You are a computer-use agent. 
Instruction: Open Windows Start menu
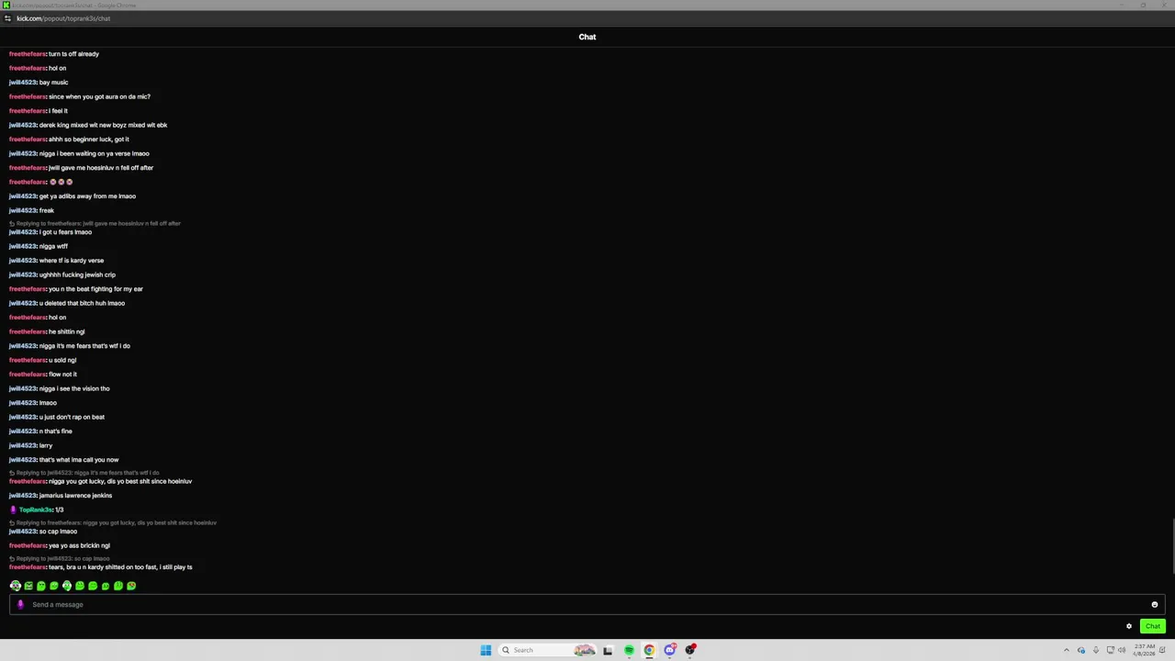[x=486, y=650]
